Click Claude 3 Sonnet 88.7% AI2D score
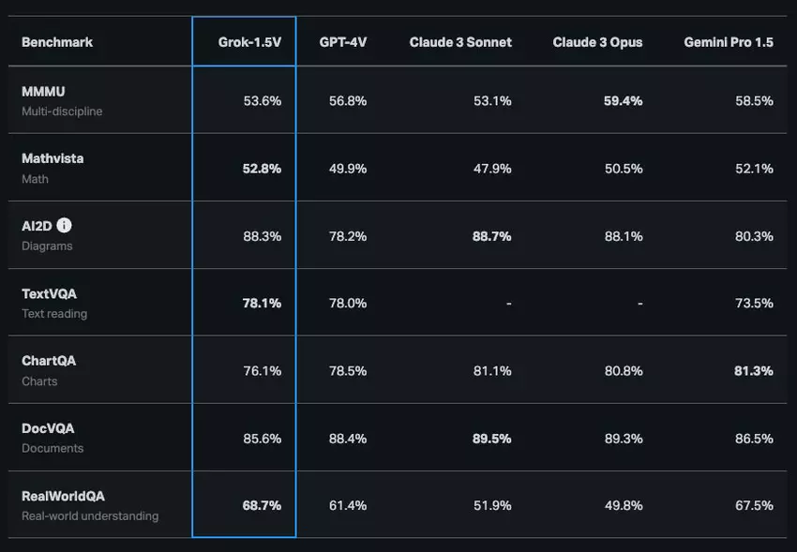The height and width of the screenshot is (552, 797). (x=492, y=236)
